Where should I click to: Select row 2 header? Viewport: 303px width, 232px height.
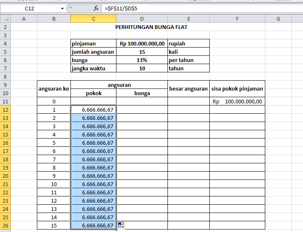(5, 27)
